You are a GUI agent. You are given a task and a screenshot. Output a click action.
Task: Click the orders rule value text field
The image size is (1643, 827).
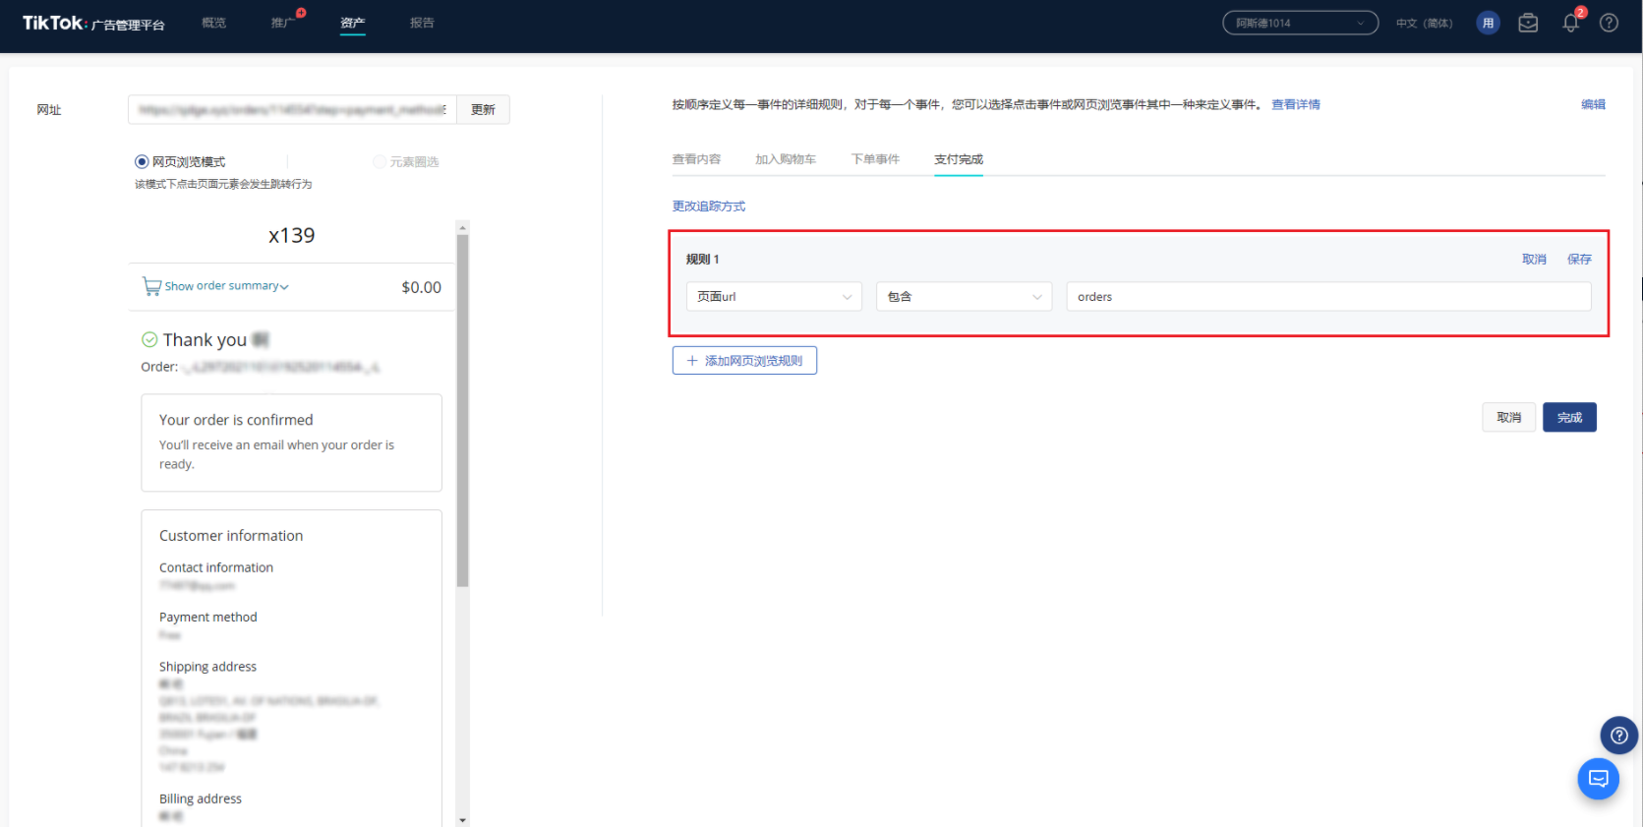pos(1327,297)
